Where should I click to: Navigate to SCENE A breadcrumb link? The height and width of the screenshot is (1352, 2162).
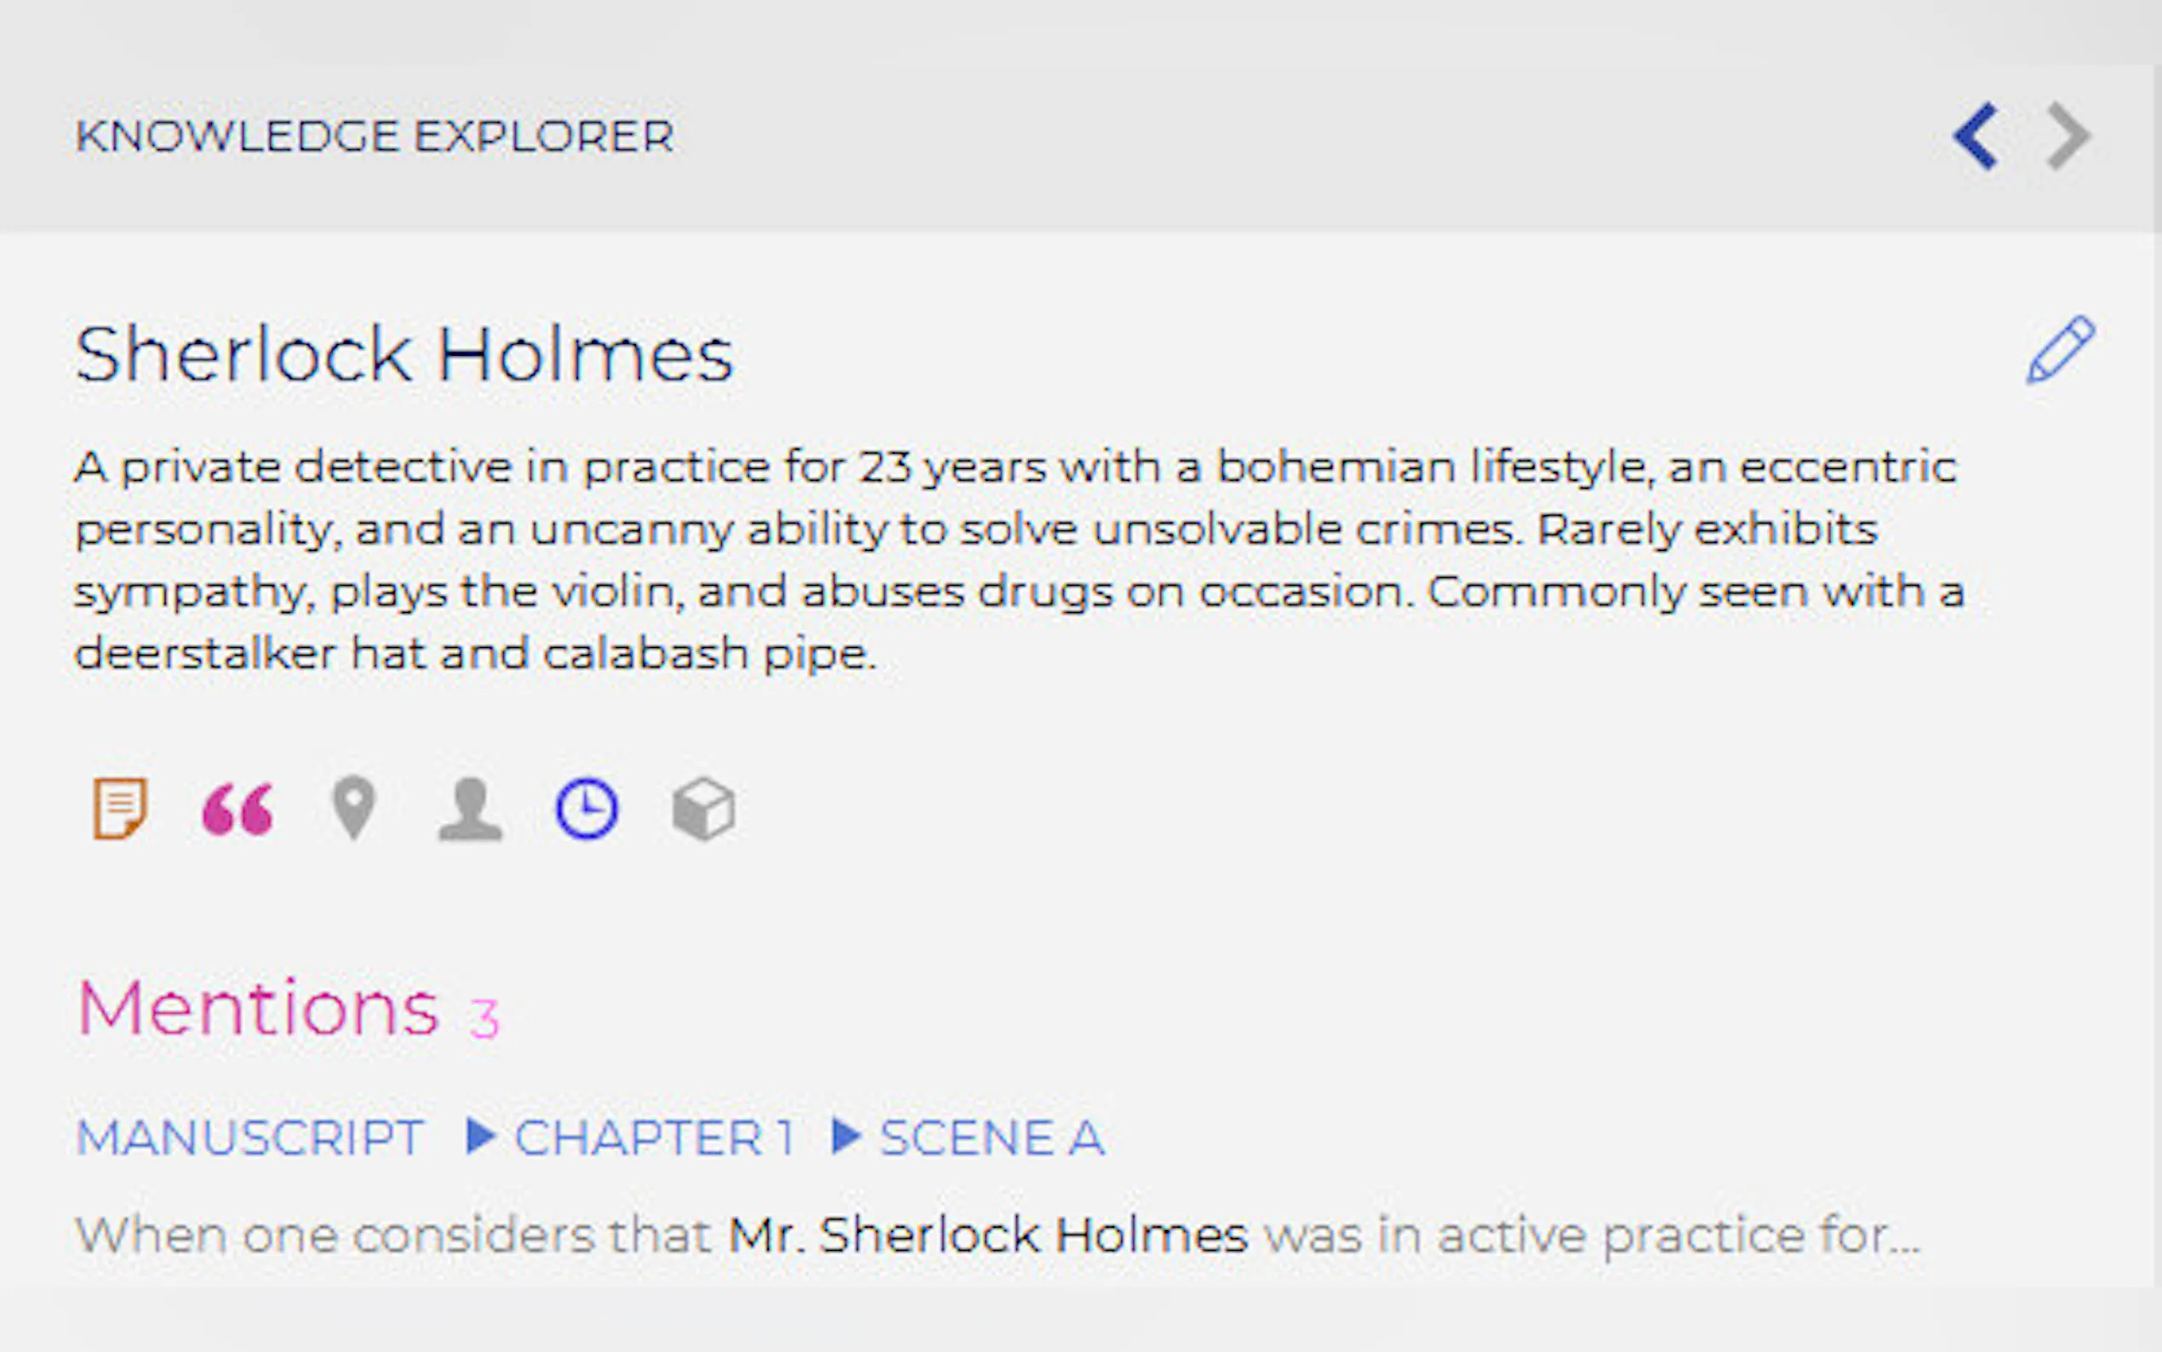pyautogui.click(x=992, y=1137)
